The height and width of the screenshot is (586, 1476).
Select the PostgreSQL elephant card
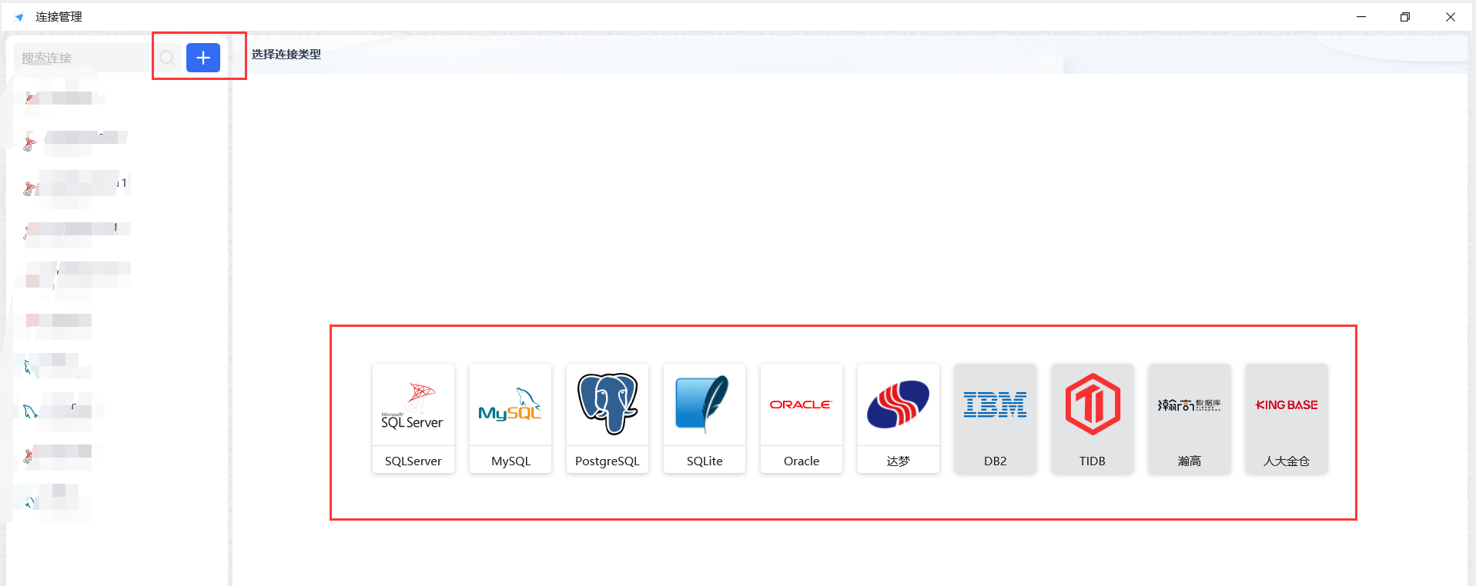pyautogui.click(x=607, y=418)
